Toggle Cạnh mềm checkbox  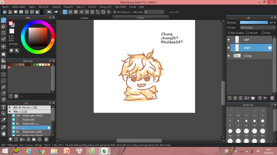click(167, 12)
